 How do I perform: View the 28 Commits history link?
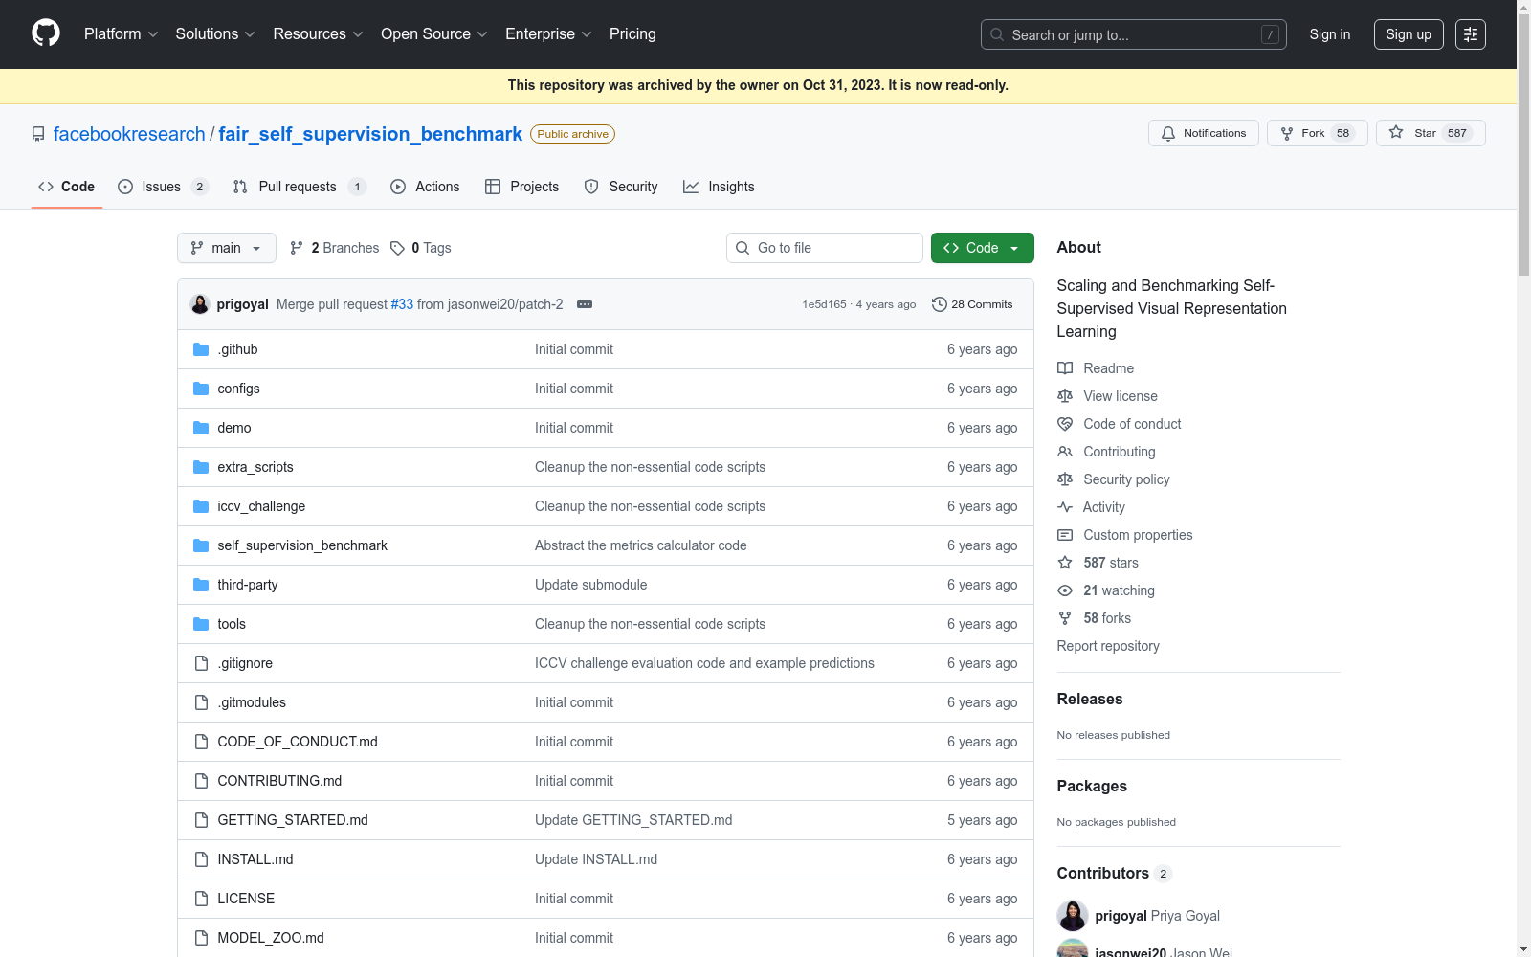[x=972, y=304]
